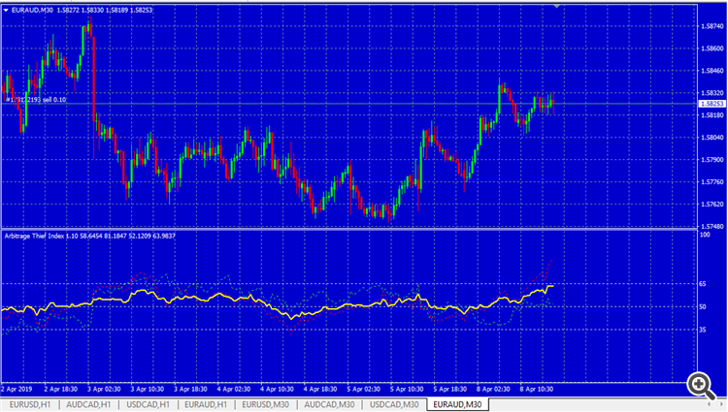The width and height of the screenshot is (728, 412).
Task: Click the chart shift marker triangle
Action: point(557,7)
